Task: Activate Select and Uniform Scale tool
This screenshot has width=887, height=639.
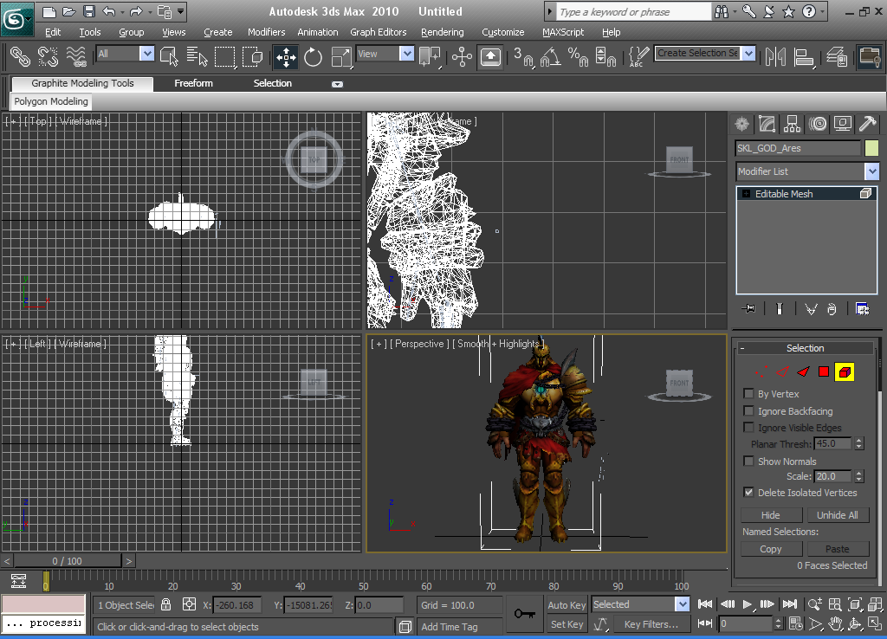Action: [x=341, y=56]
